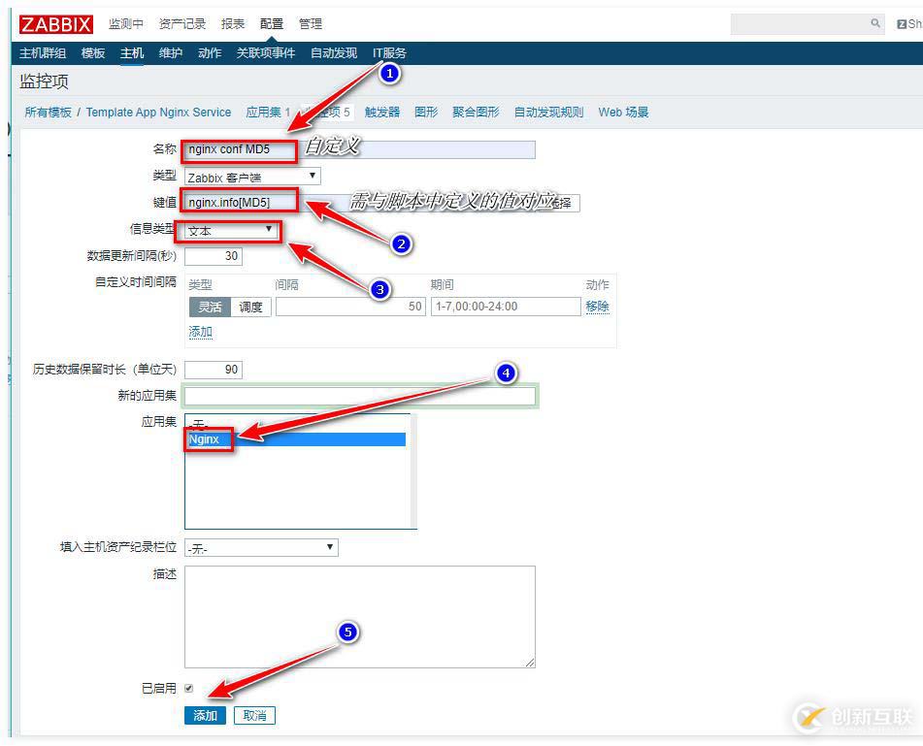Select the 灵活 interval type
Image resolution: width=923 pixels, height=746 pixels.
(x=210, y=307)
